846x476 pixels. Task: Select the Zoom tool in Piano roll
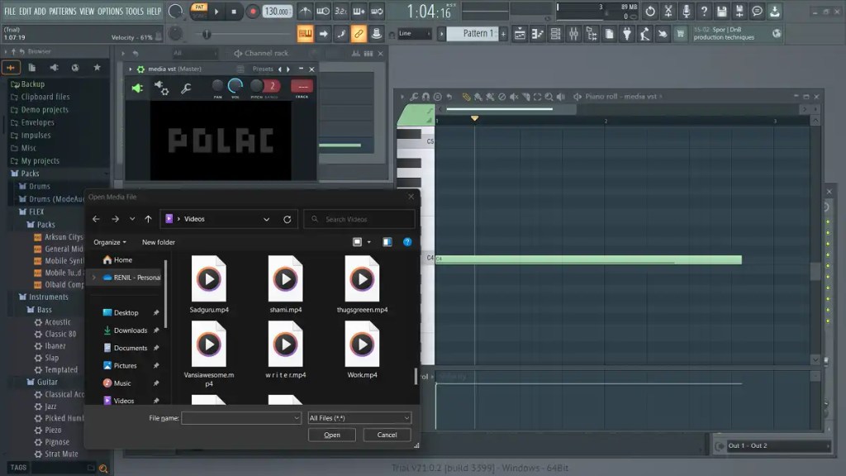[x=549, y=97]
